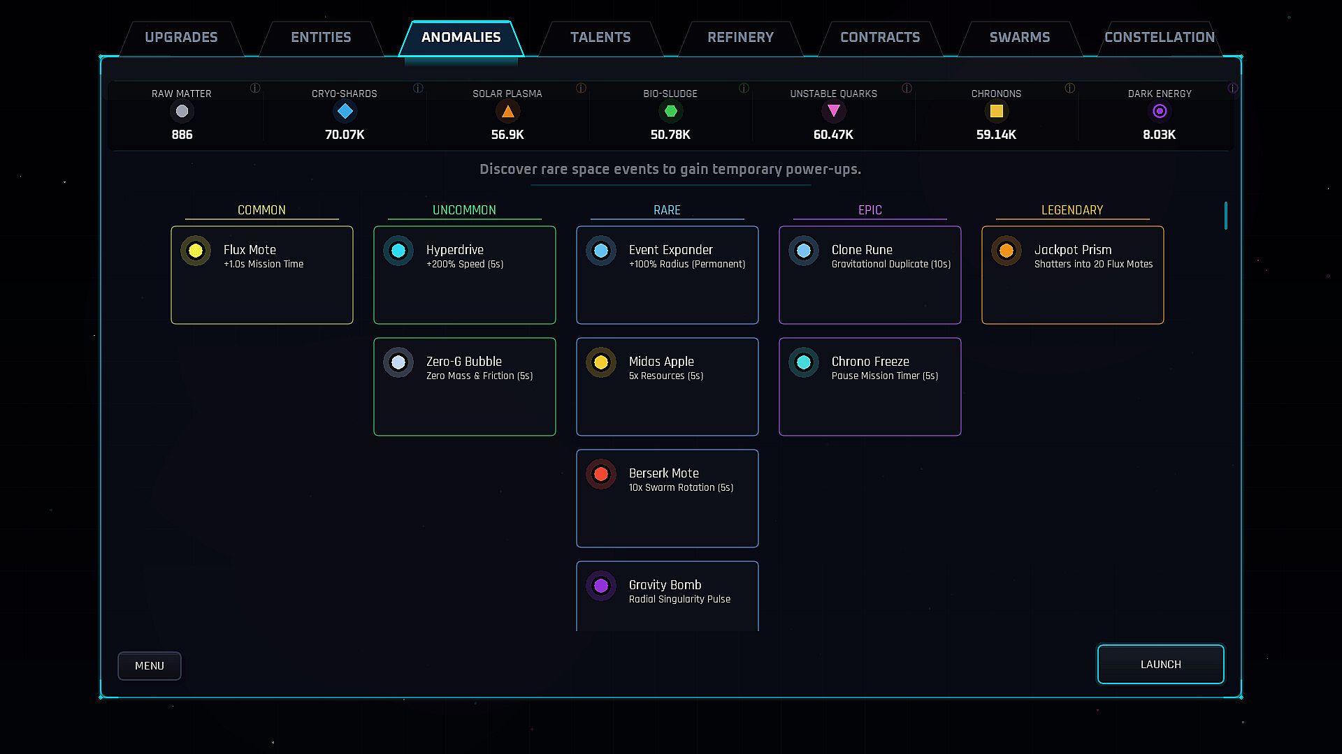
Task: Switch to the Upgrades tab
Action: (181, 38)
